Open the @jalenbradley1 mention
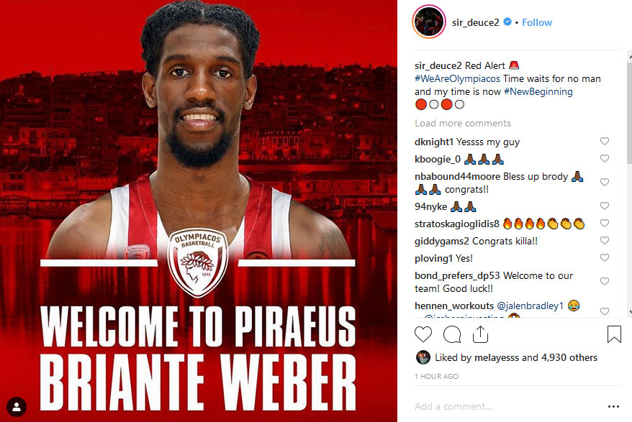This screenshot has height=422, width=632. (x=530, y=306)
